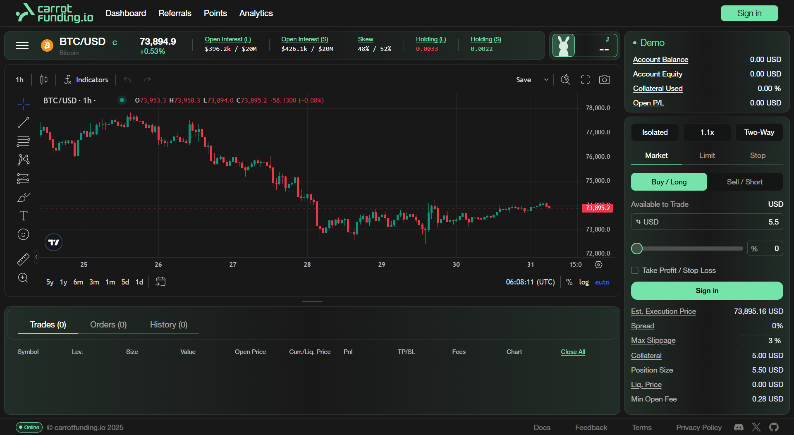Switch to the Stop order tab

pyautogui.click(x=758, y=155)
